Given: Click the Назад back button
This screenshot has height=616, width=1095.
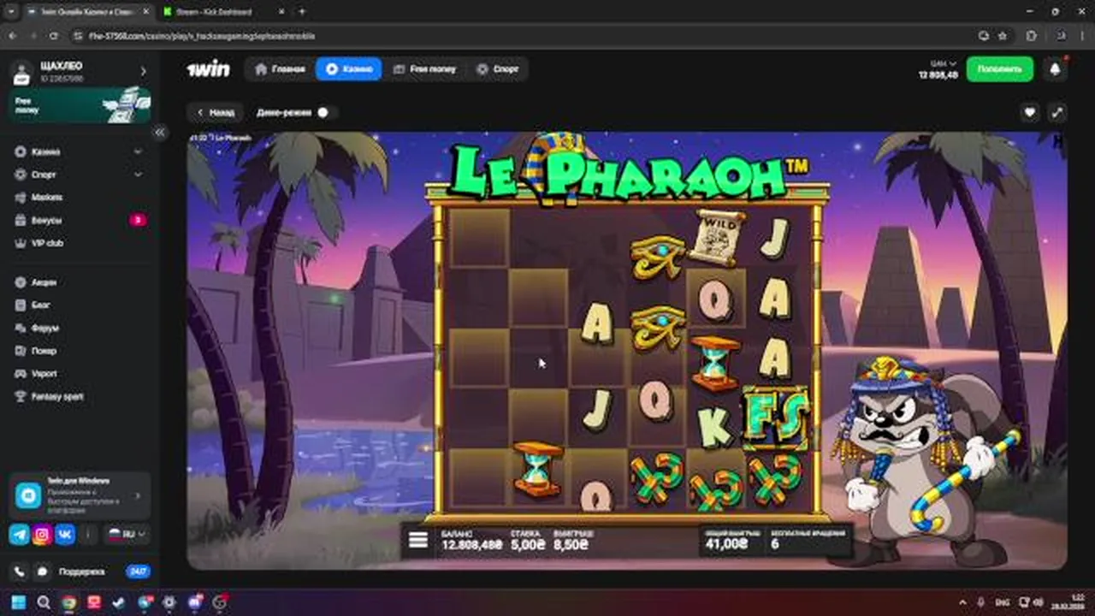Looking at the screenshot, I should coord(214,112).
